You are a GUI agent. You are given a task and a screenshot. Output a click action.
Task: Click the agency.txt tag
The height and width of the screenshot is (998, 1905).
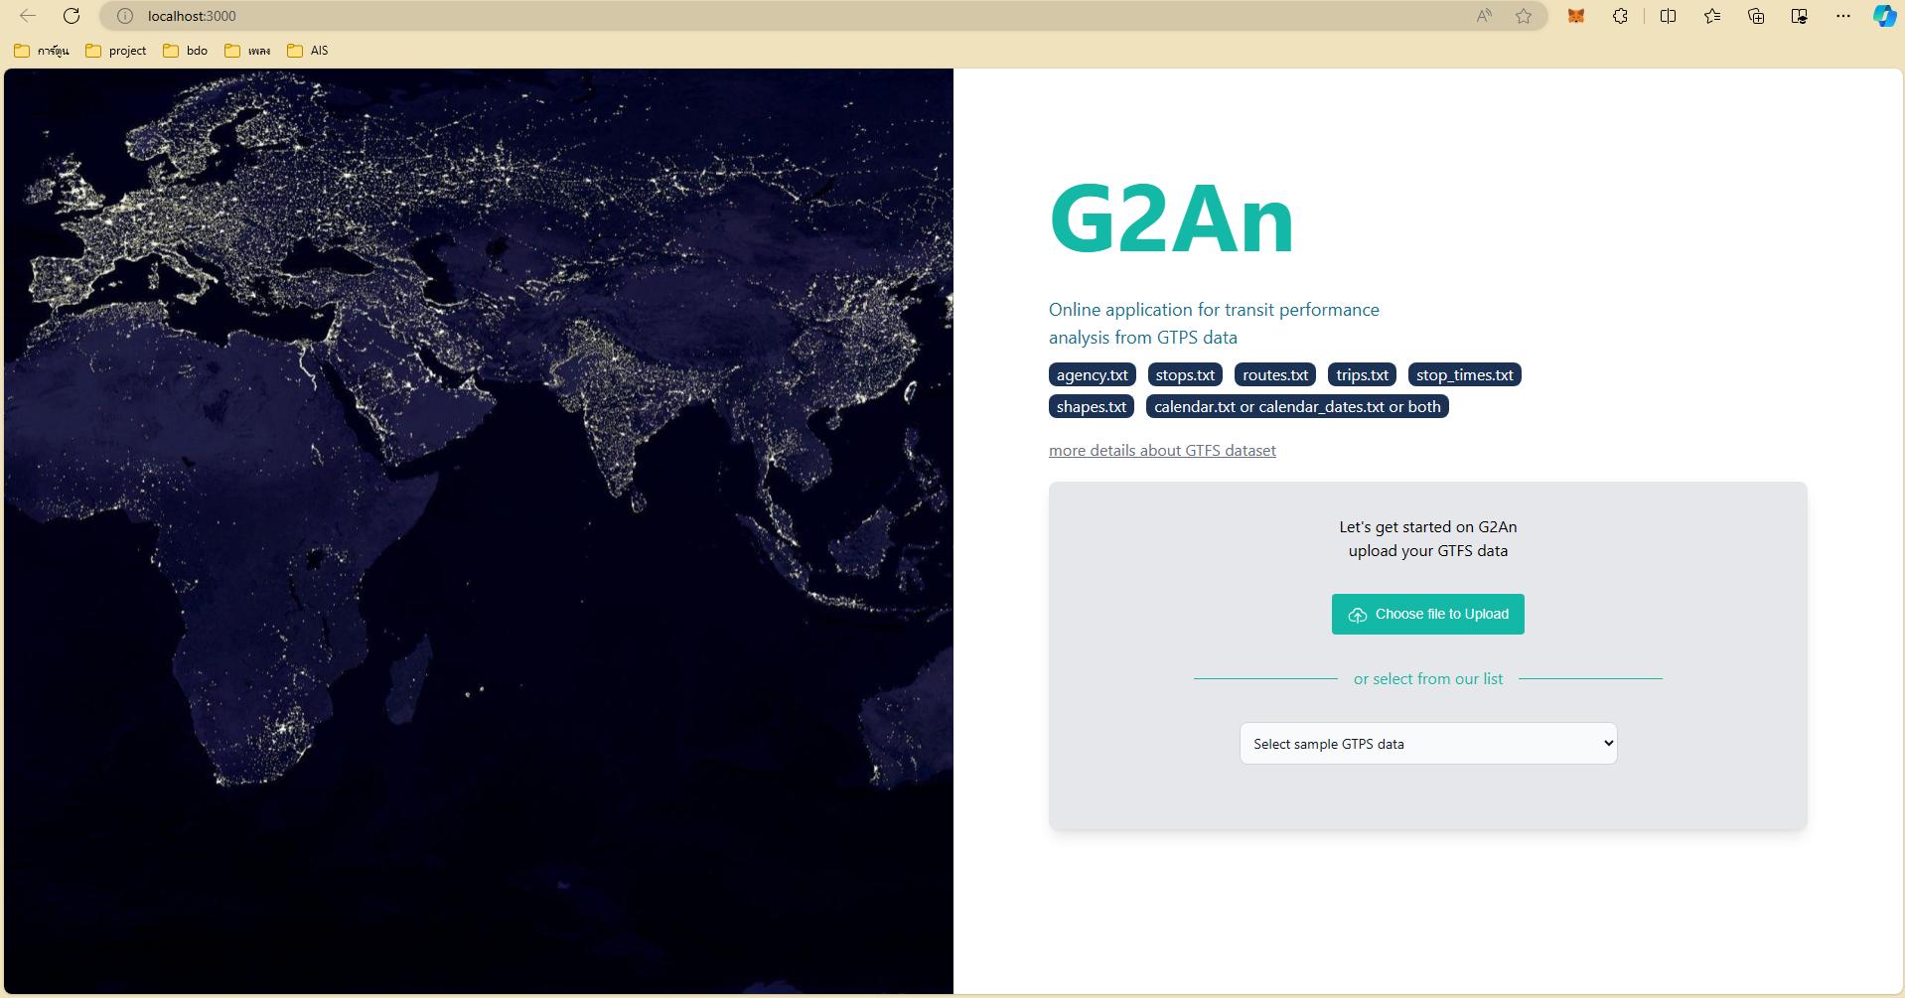[x=1093, y=374]
